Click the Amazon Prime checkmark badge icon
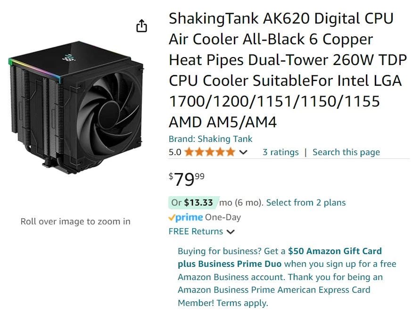Image resolution: width=413 pixels, height=314 pixels. pos(173,217)
